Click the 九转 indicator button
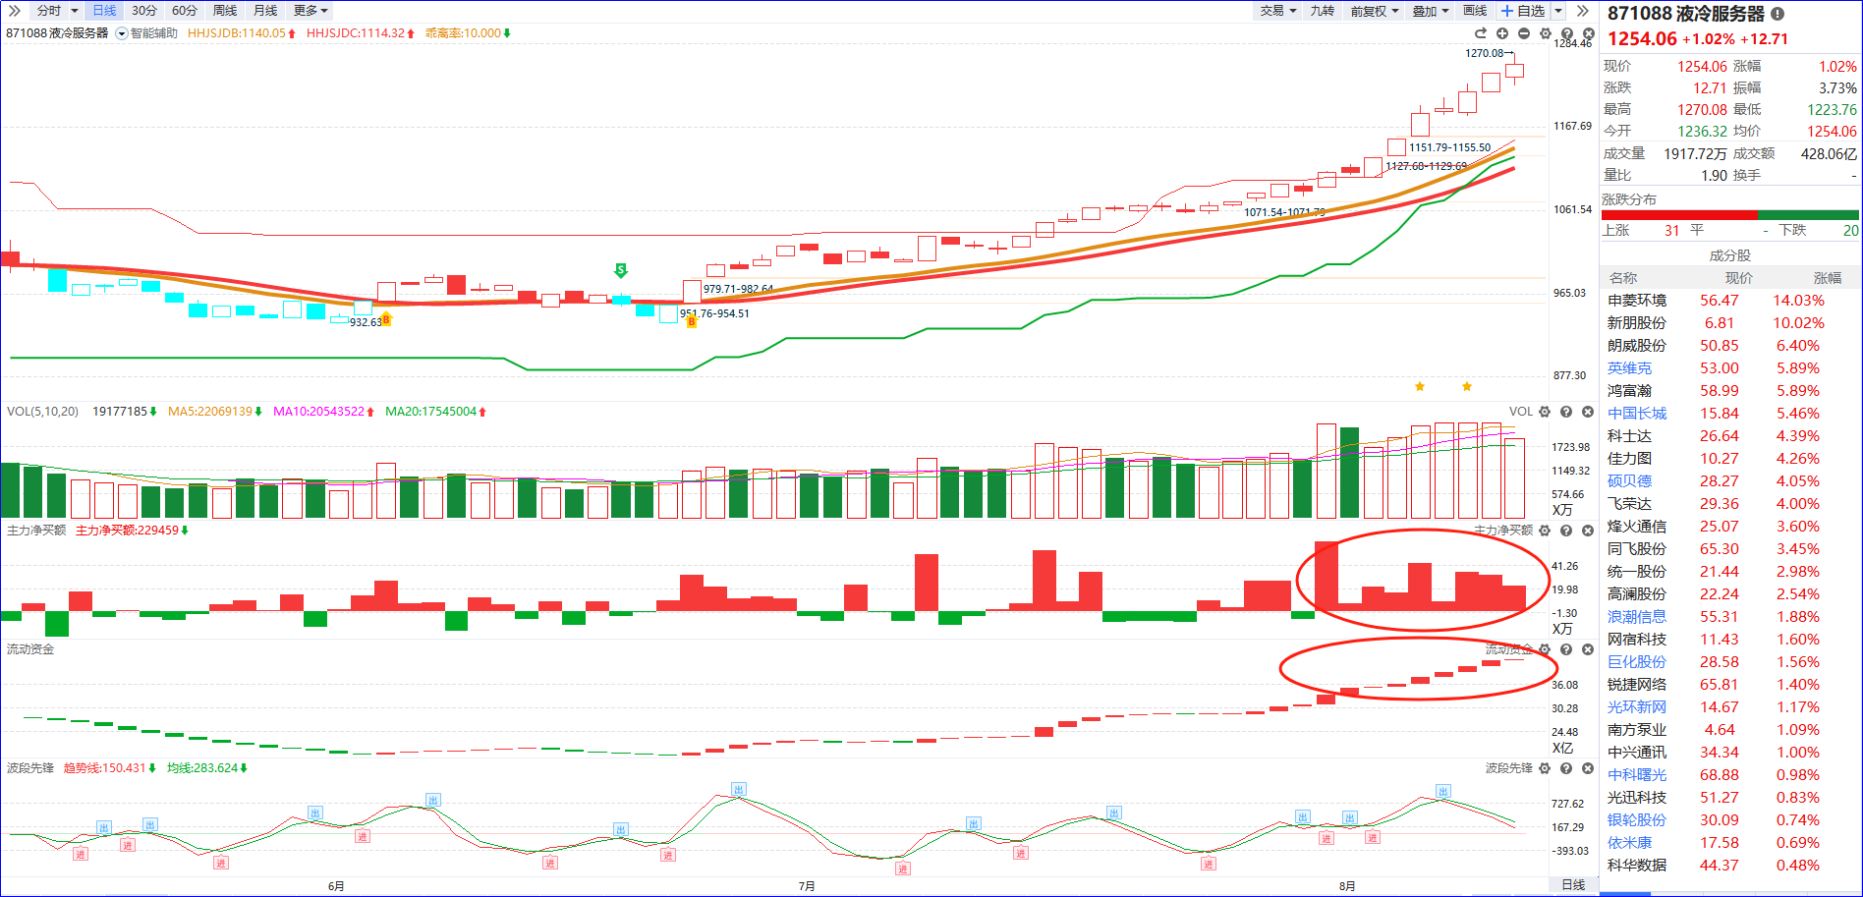1863x897 pixels. pos(1323,11)
